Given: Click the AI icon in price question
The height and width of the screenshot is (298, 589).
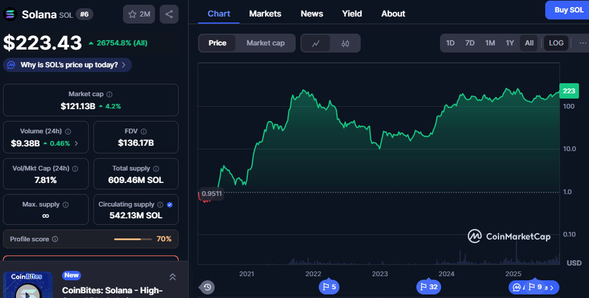Looking at the screenshot, I should (x=11, y=66).
